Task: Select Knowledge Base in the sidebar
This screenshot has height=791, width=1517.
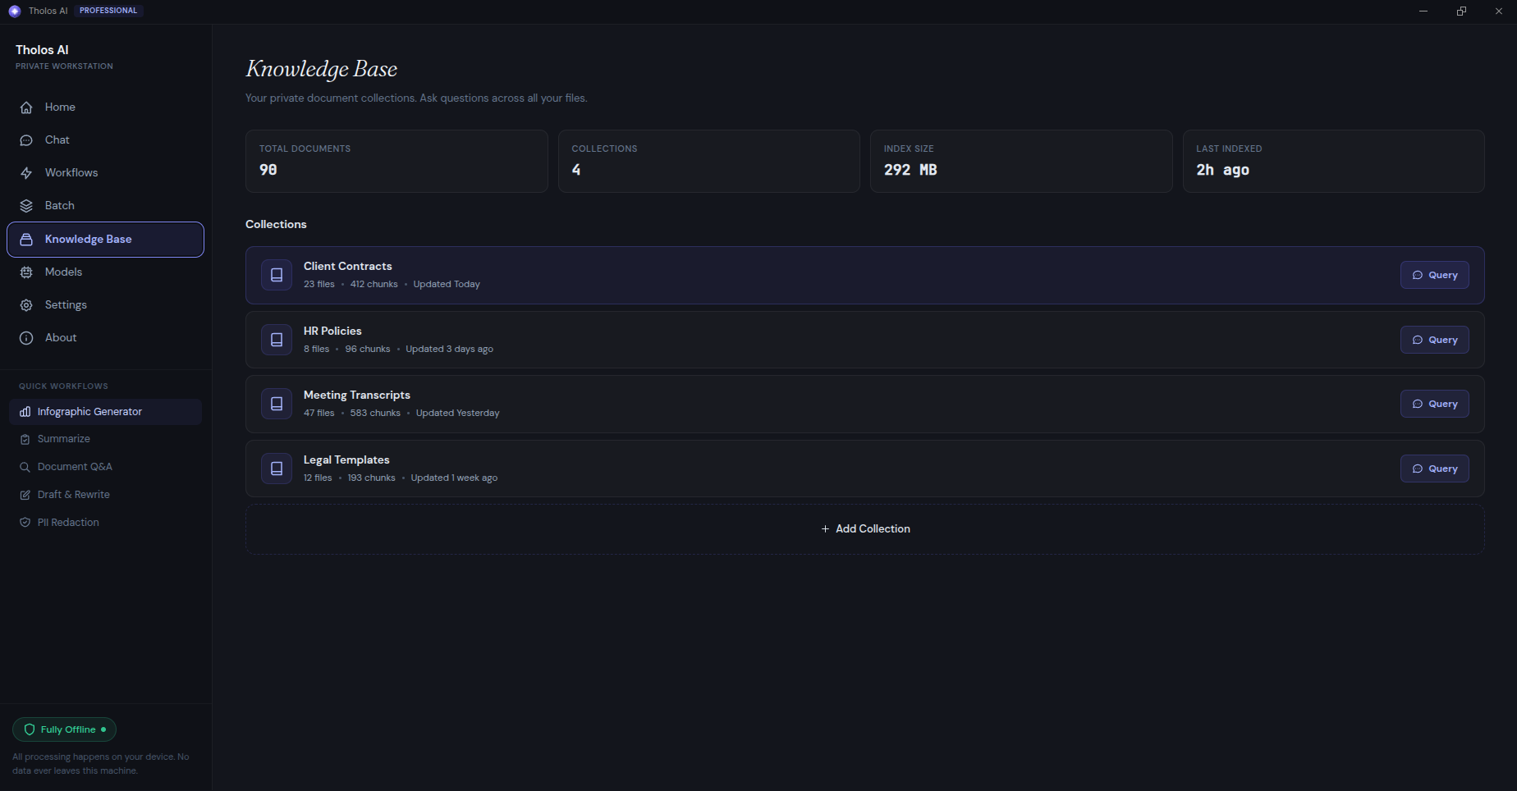Action: click(105, 240)
